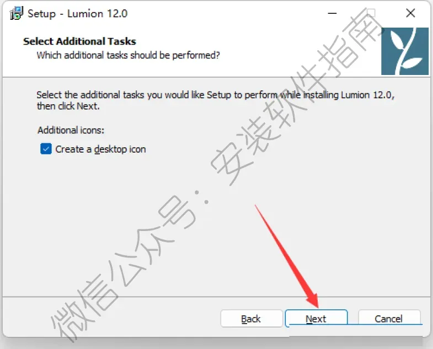Close the Setup - Lumion 12.0 window
The image size is (433, 349).
coord(410,13)
